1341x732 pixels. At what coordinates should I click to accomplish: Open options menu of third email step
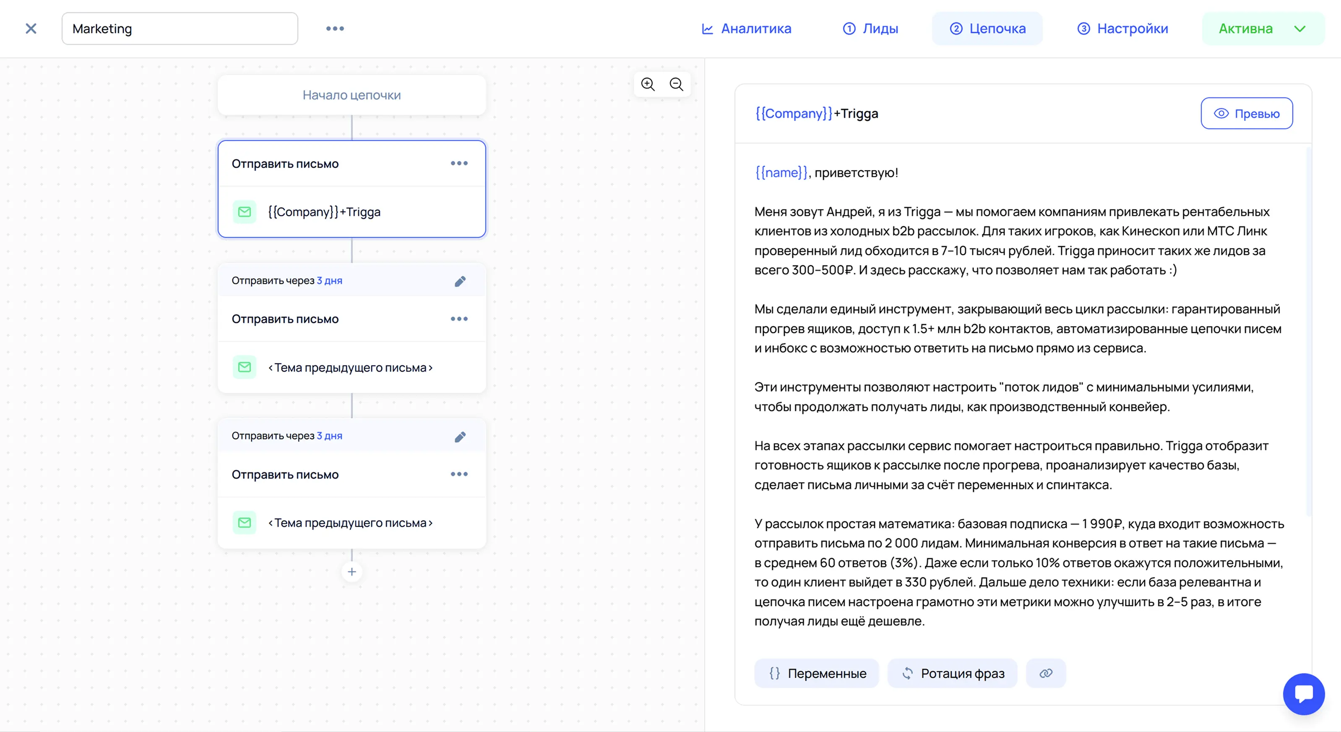tap(458, 474)
